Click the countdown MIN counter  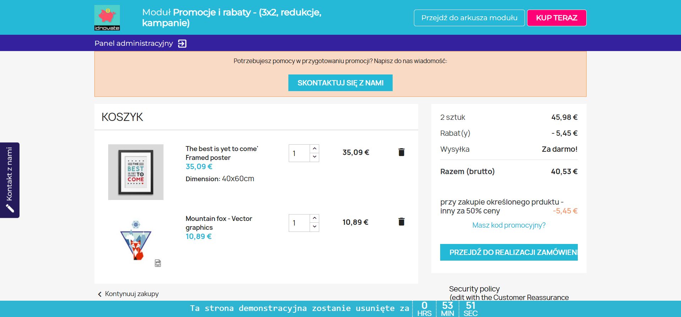click(447, 309)
